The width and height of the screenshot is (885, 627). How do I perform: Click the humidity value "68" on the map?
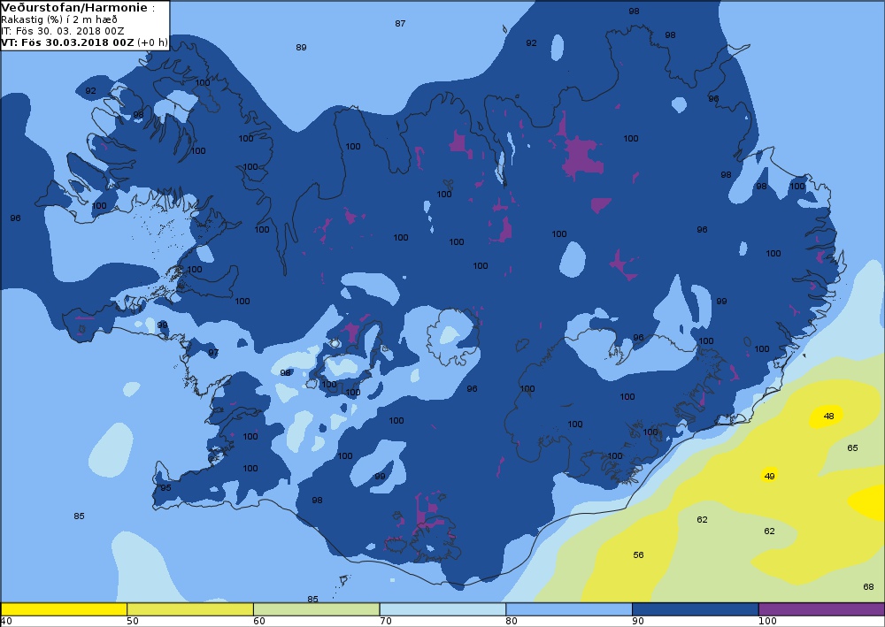point(869,587)
